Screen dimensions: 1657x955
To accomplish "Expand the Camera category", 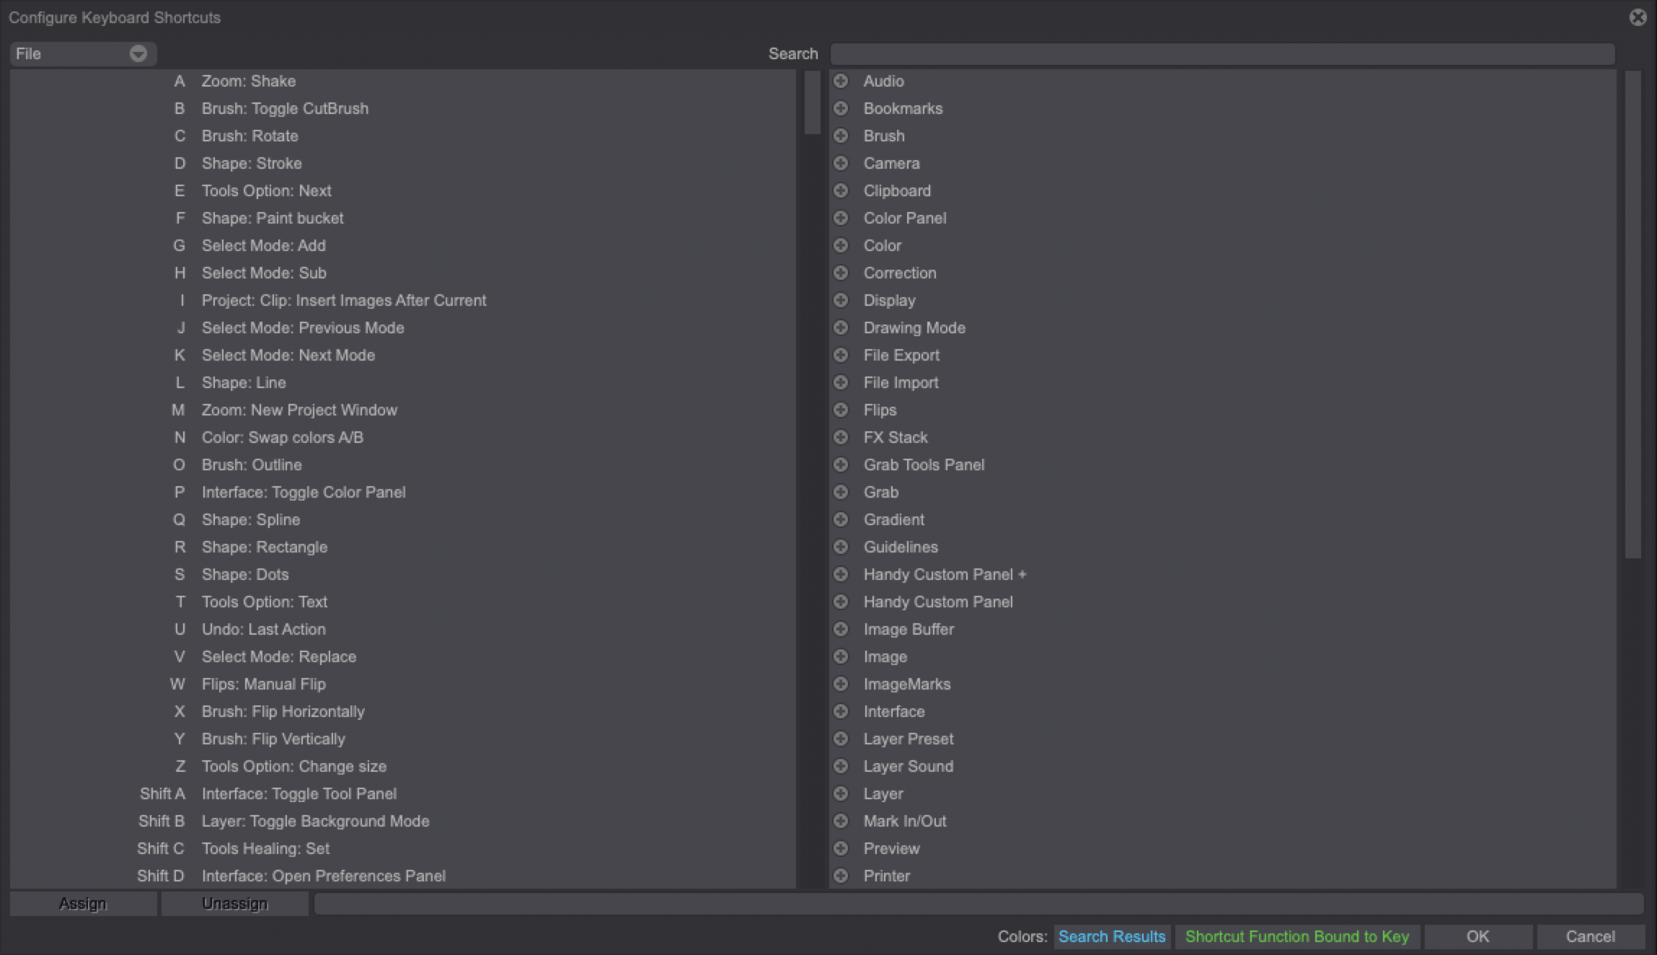I will pyautogui.click(x=842, y=163).
